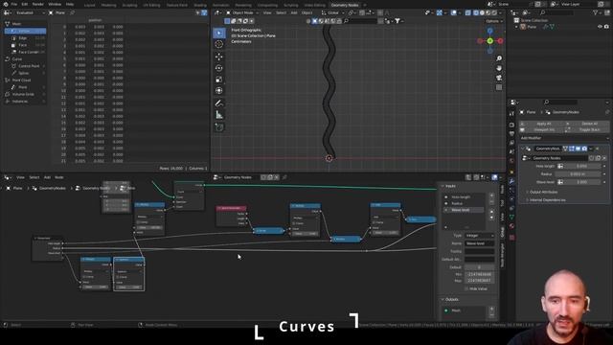Select Vertex domain in spreadsheet
The image size is (613, 345).
pos(25,31)
